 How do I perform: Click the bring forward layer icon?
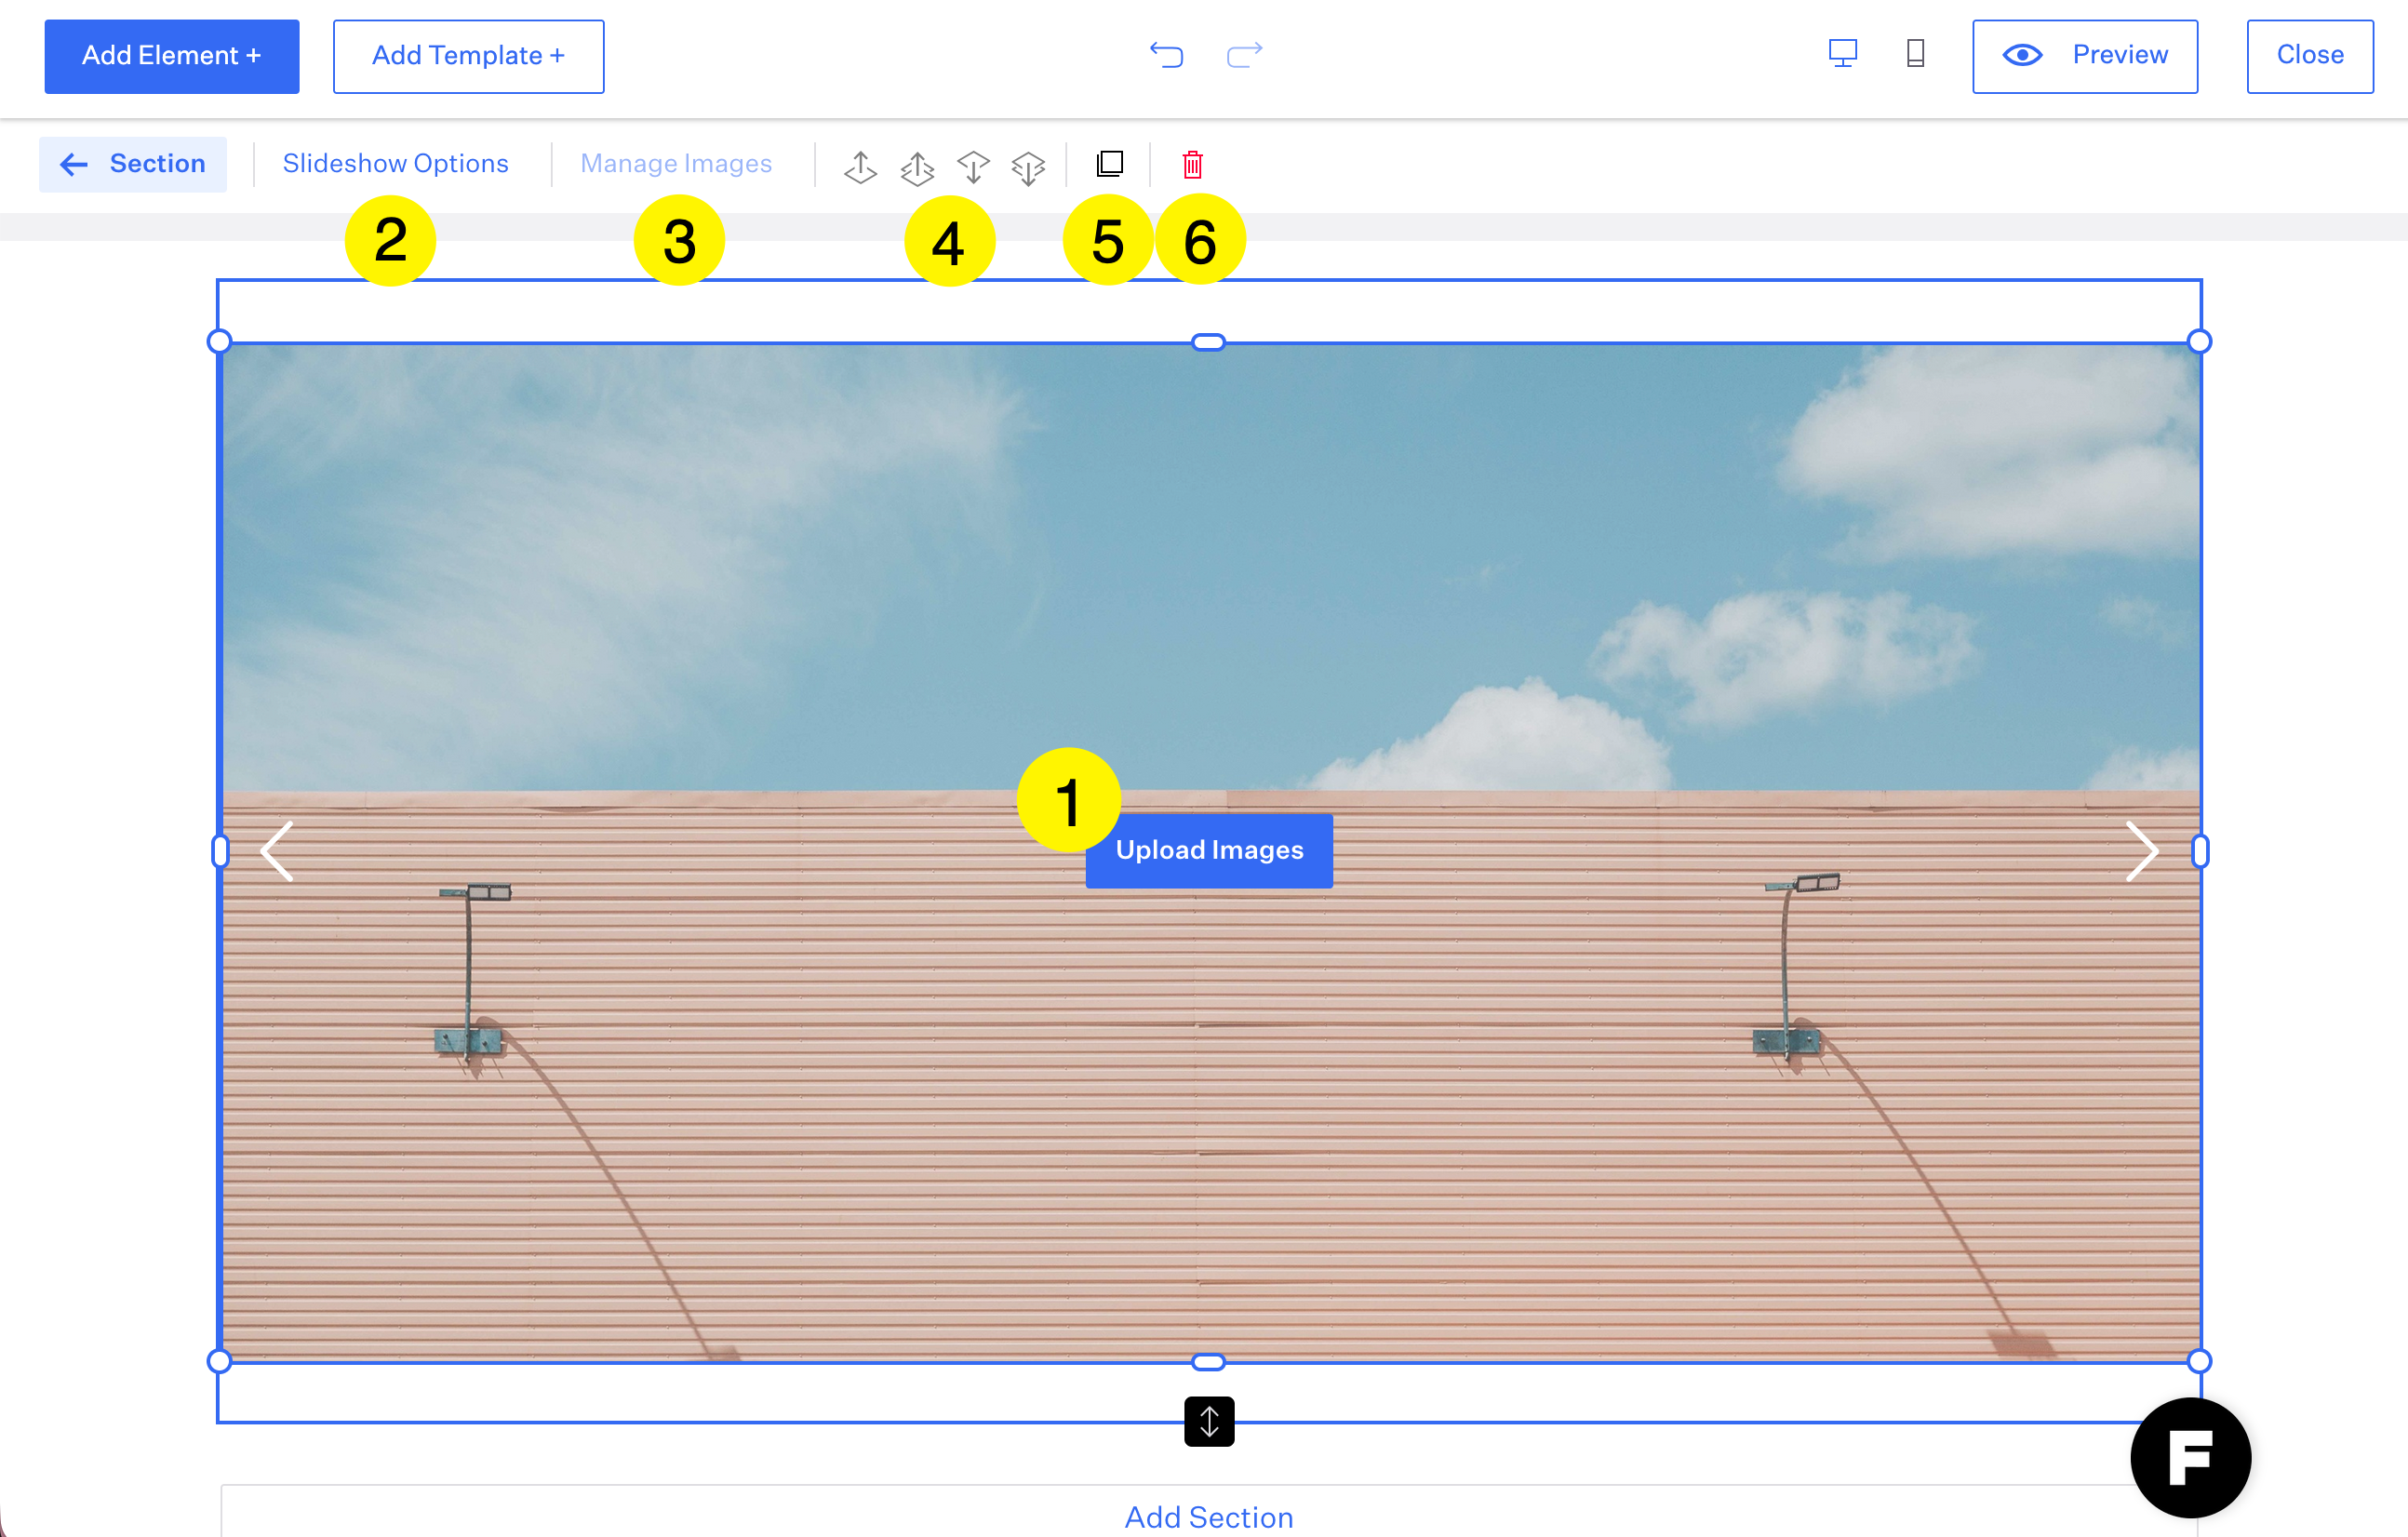(x=860, y=166)
